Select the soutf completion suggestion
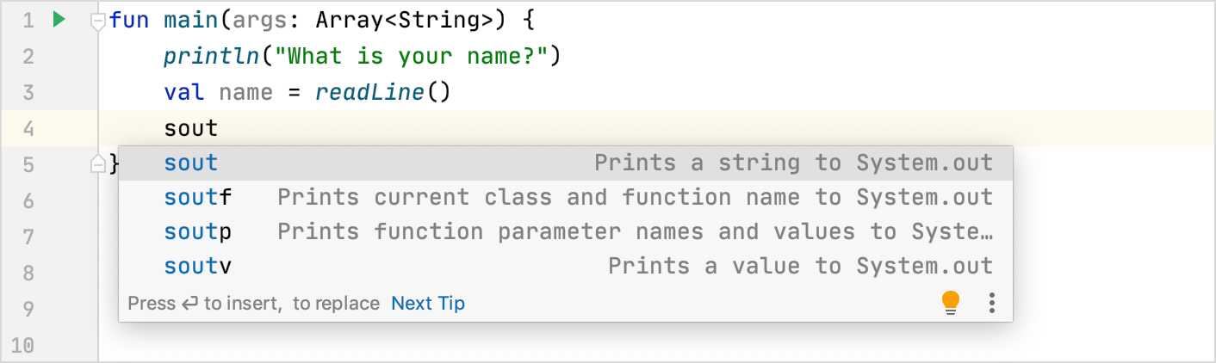This screenshot has width=1216, height=363. point(198,198)
